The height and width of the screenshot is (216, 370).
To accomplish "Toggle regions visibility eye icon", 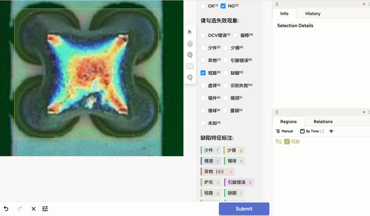I will click(331, 131).
